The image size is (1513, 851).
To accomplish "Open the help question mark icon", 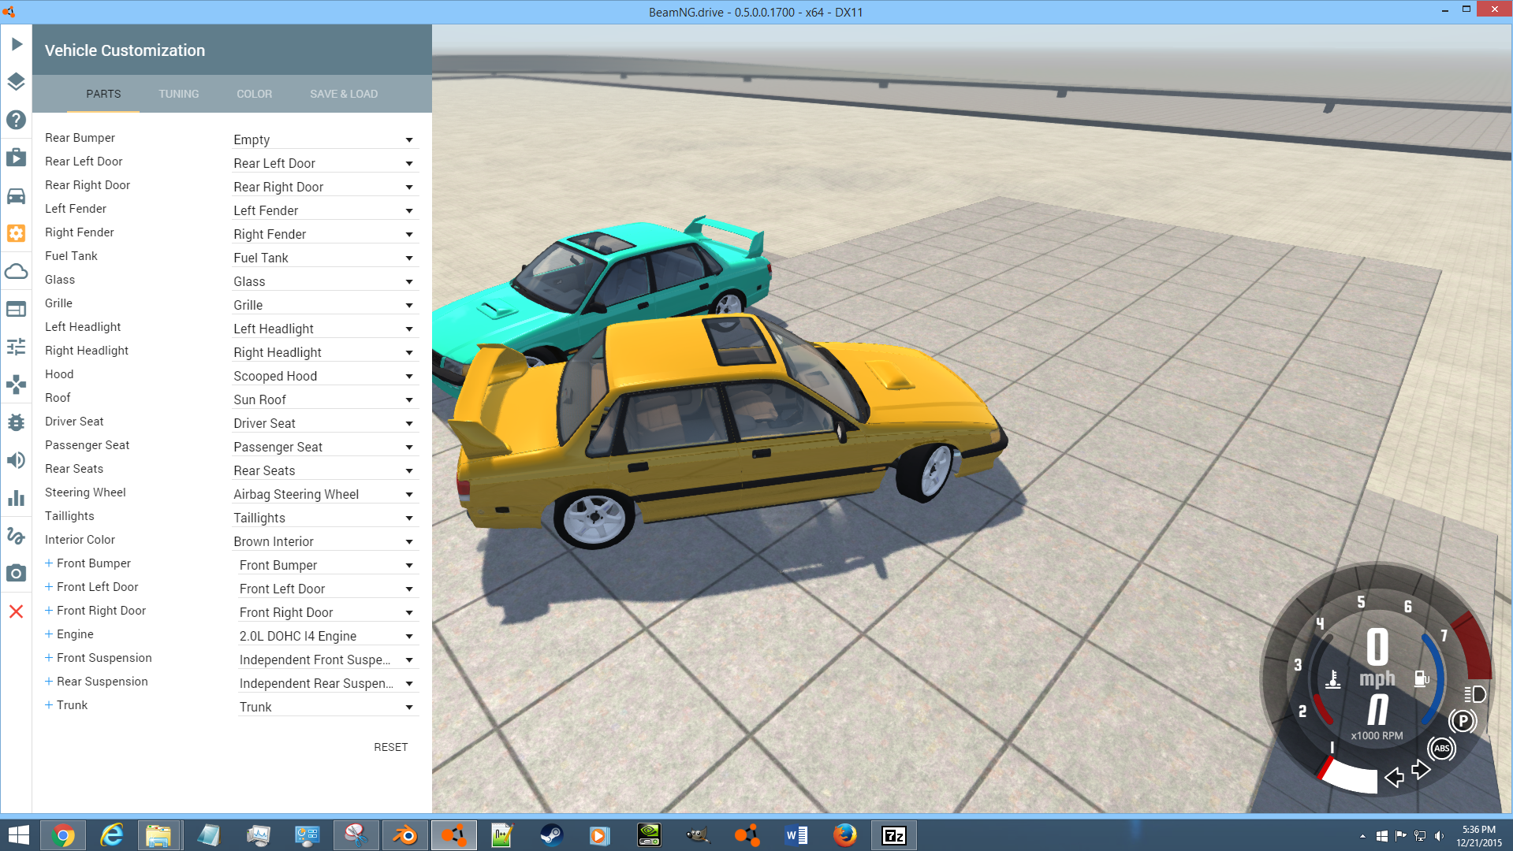I will pyautogui.click(x=17, y=120).
